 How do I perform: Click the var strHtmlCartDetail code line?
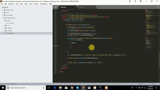pyautogui.click(x=97, y=55)
